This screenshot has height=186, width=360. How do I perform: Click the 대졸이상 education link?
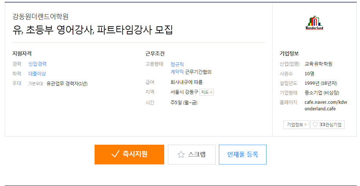pos(37,74)
